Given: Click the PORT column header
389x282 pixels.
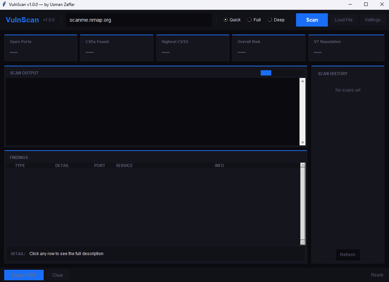Looking at the screenshot, I should coord(100,165).
